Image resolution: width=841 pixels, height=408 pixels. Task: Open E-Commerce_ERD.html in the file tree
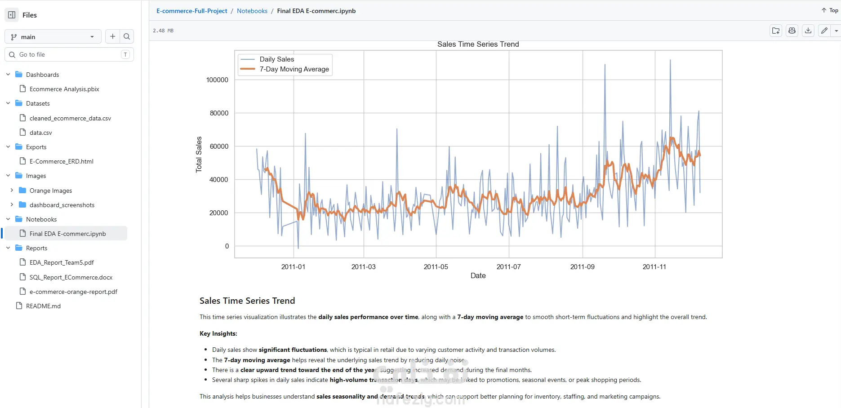62,161
